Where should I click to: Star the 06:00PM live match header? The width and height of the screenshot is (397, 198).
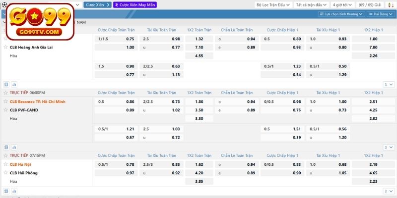pos(5,93)
